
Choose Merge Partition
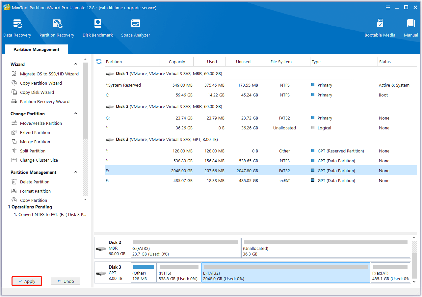(x=31, y=142)
